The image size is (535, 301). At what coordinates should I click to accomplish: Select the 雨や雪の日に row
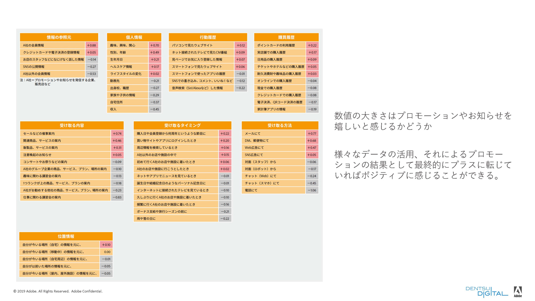(177, 219)
